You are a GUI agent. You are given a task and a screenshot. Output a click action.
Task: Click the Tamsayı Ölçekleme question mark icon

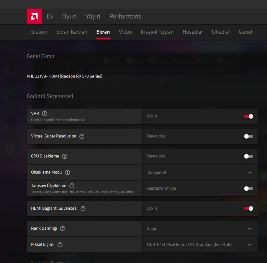(x=72, y=186)
